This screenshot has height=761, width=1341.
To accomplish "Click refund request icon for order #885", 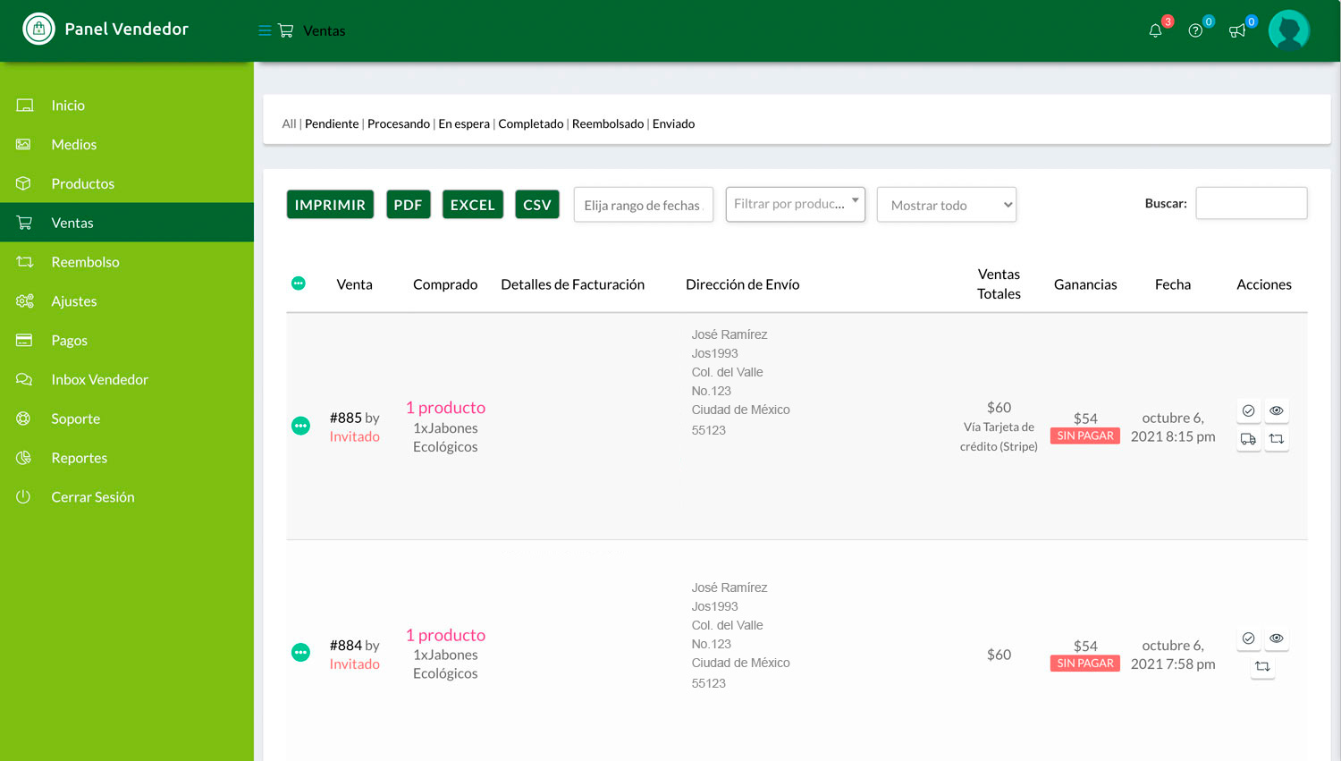I will pos(1277,439).
